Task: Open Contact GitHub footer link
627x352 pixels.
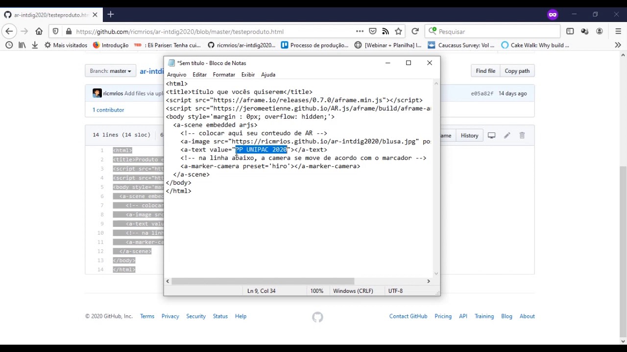Action: pyautogui.click(x=408, y=316)
